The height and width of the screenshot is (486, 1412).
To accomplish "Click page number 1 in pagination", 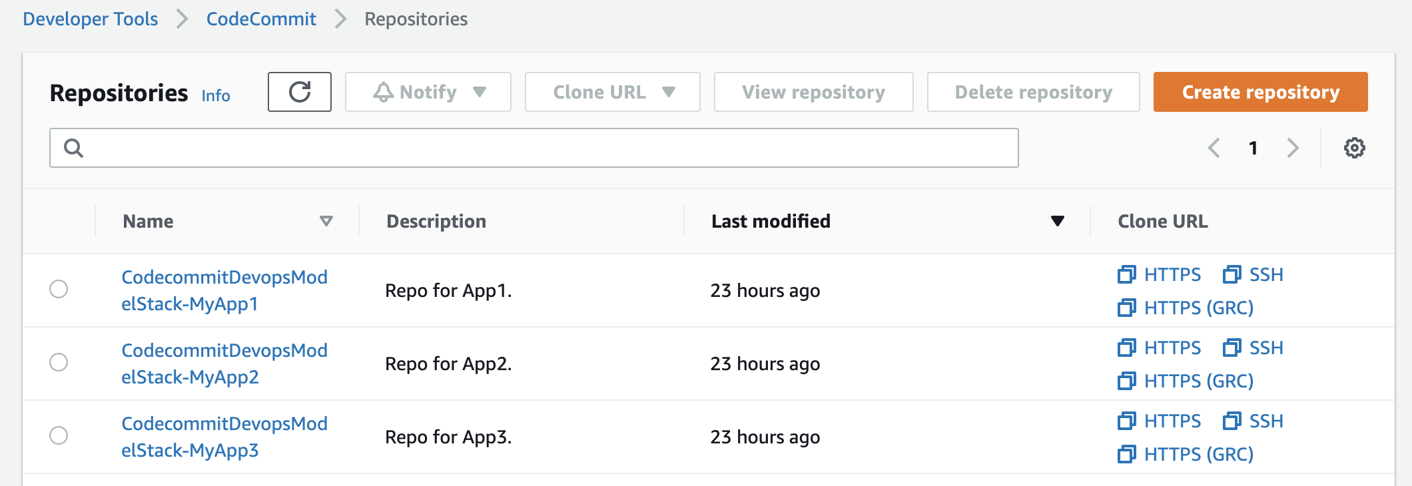I will click(x=1253, y=148).
